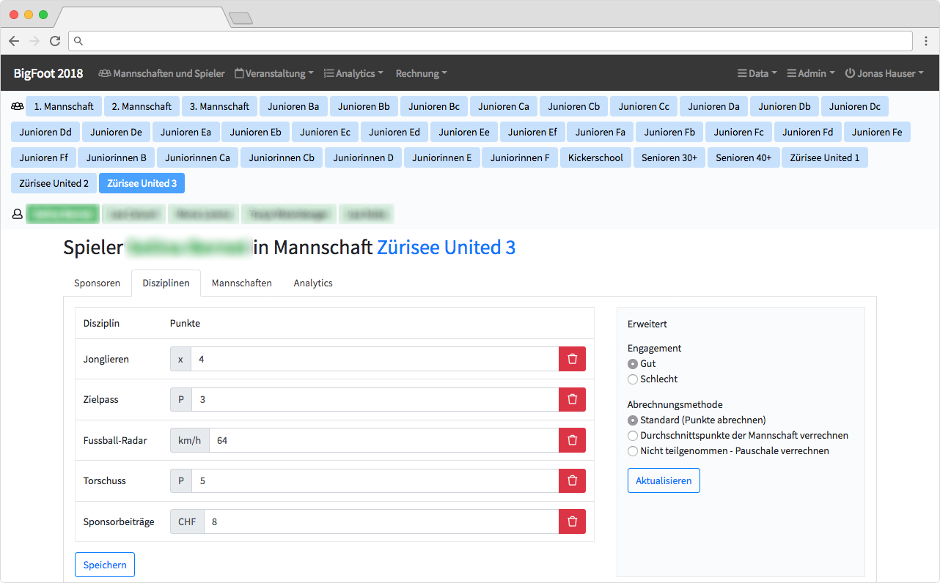The height and width of the screenshot is (583, 940).
Task: Select the Kickerschool team
Action: click(x=595, y=157)
